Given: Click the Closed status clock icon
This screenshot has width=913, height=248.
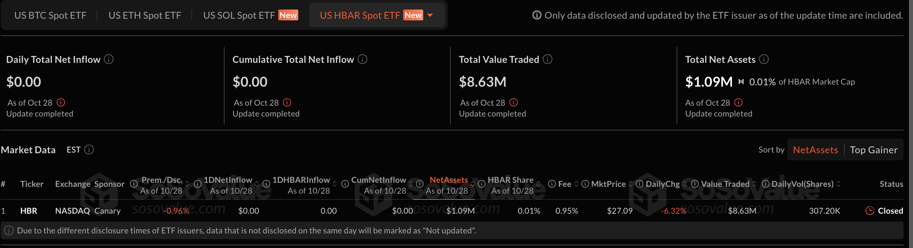Looking at the screenshot, I should pyautogui.click(x=870, y=211).
